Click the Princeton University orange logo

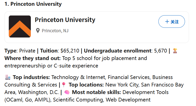(20, 26)
